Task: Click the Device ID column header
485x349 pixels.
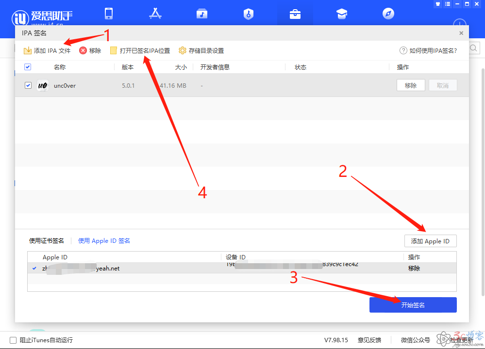Action: [235, 257]
